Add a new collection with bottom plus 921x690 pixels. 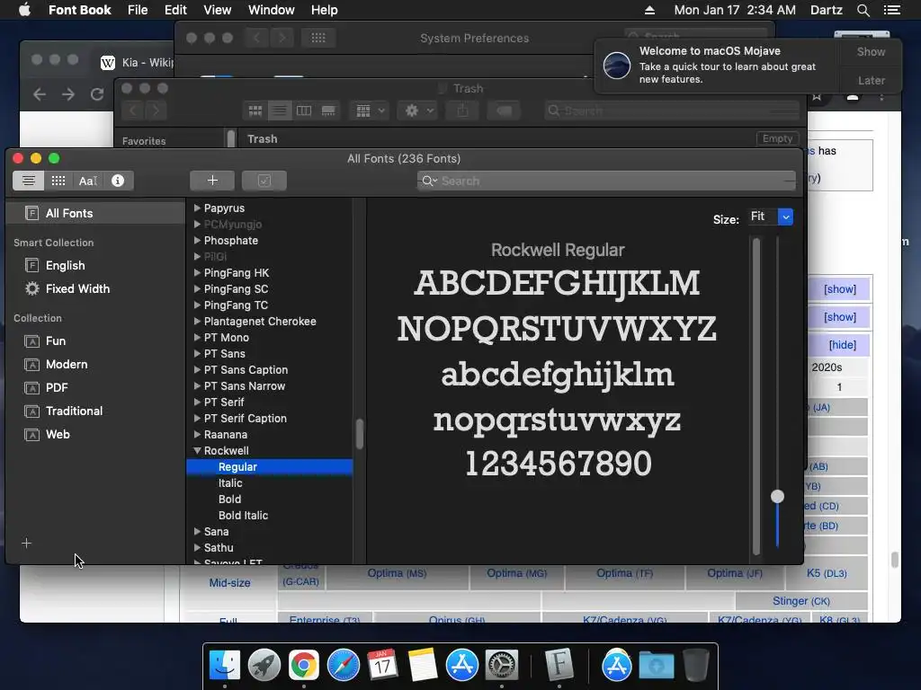tap(26, 544)
